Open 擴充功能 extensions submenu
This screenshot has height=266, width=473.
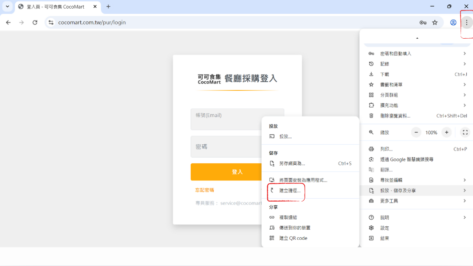click(x=416, y=105)
